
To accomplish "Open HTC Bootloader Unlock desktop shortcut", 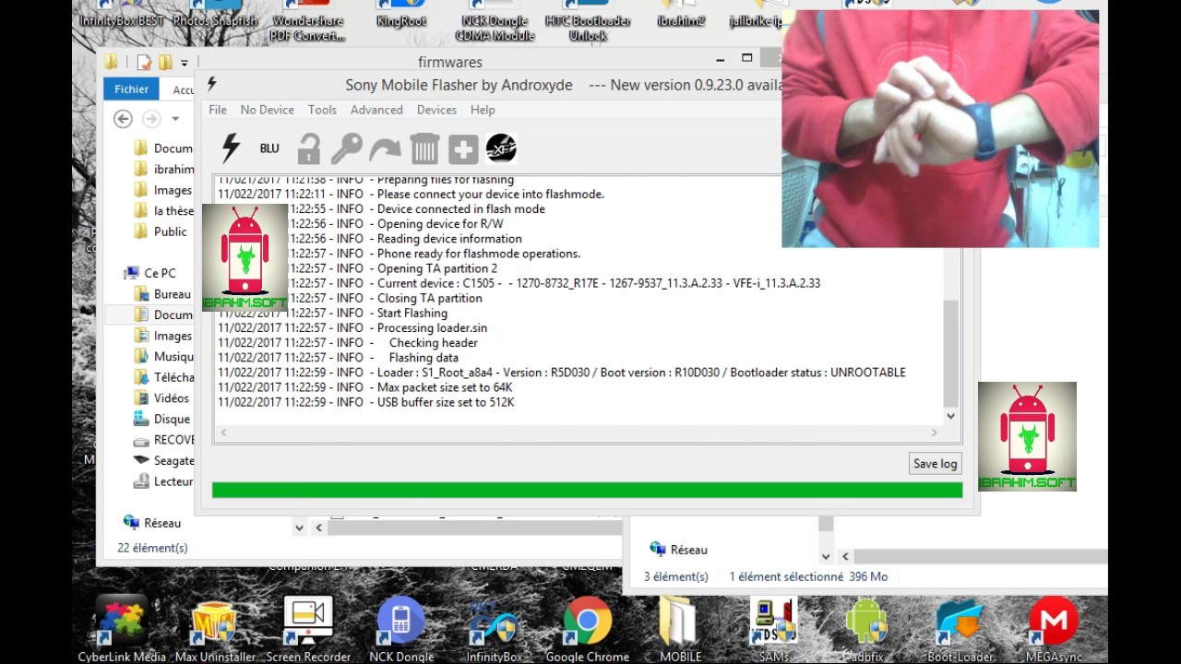I will pos(588,22).
